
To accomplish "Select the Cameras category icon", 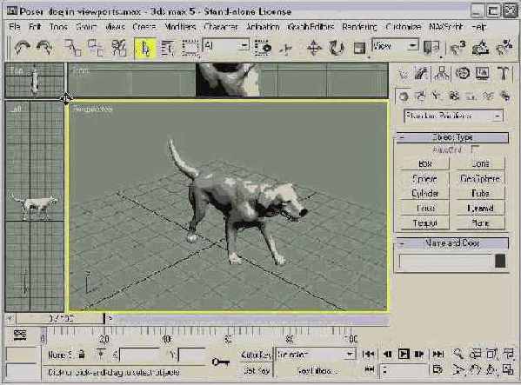I will pos(454,96).
